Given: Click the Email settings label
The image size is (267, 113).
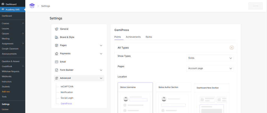Looking at the screenshot, I should tap(63, 62).
